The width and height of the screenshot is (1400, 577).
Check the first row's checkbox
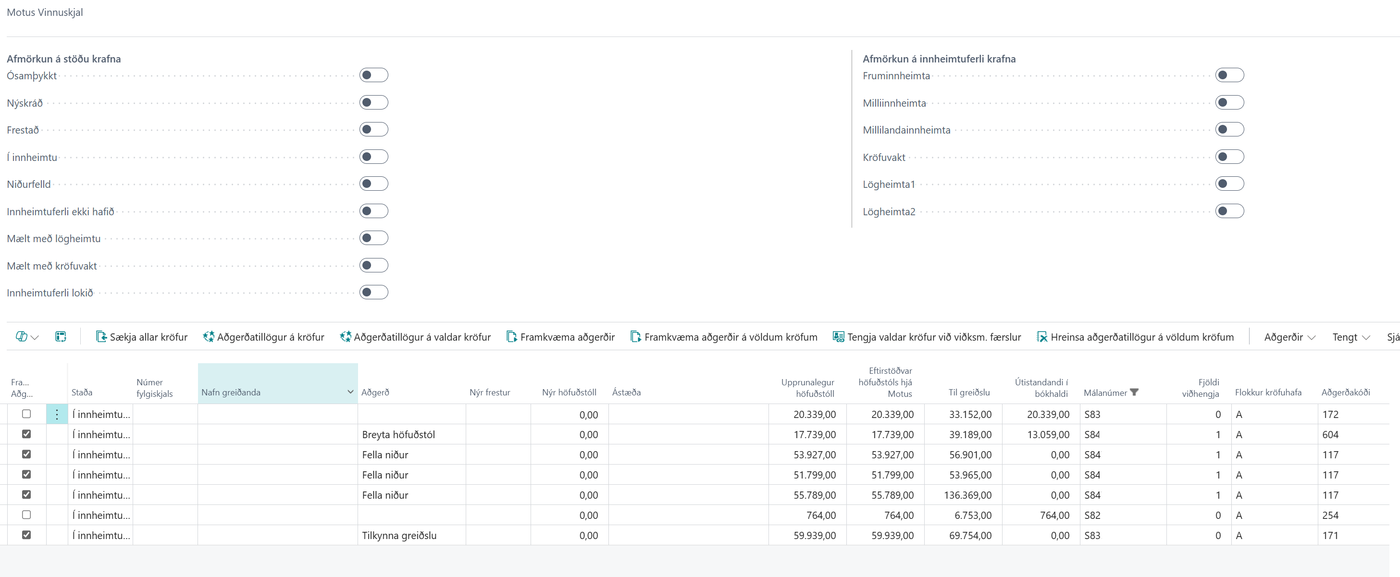coord(26,414)
